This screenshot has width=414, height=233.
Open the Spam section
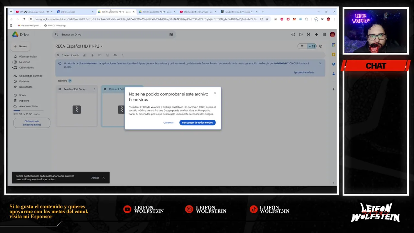click(22, 95)
